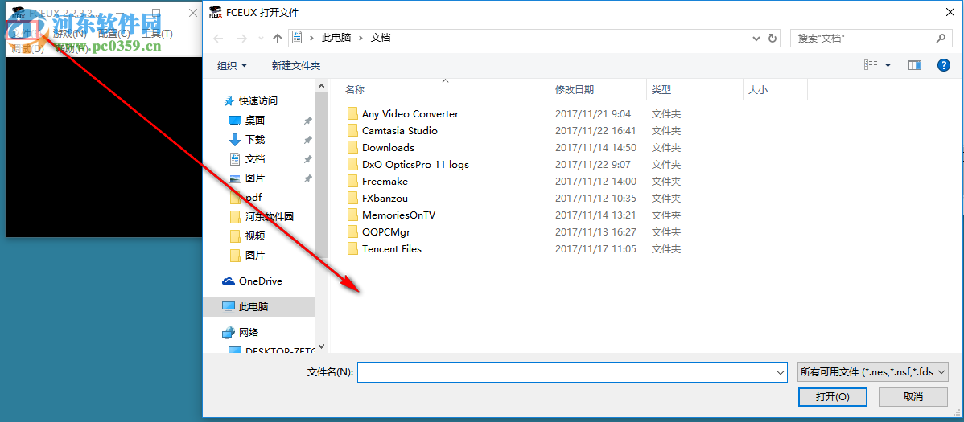Image resolution: width=964 pixels, height=422 pixels.
Task: Sort files by 修改日期 column
Action: [x=575, y=90]
